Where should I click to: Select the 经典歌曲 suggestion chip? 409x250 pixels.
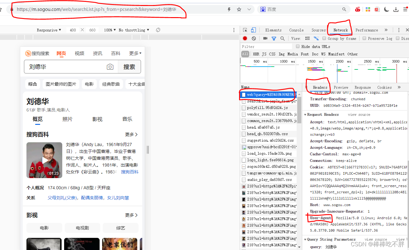click(111, 84)
